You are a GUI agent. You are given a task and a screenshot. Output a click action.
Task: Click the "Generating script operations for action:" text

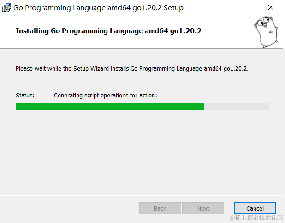(x=106, y=96)
